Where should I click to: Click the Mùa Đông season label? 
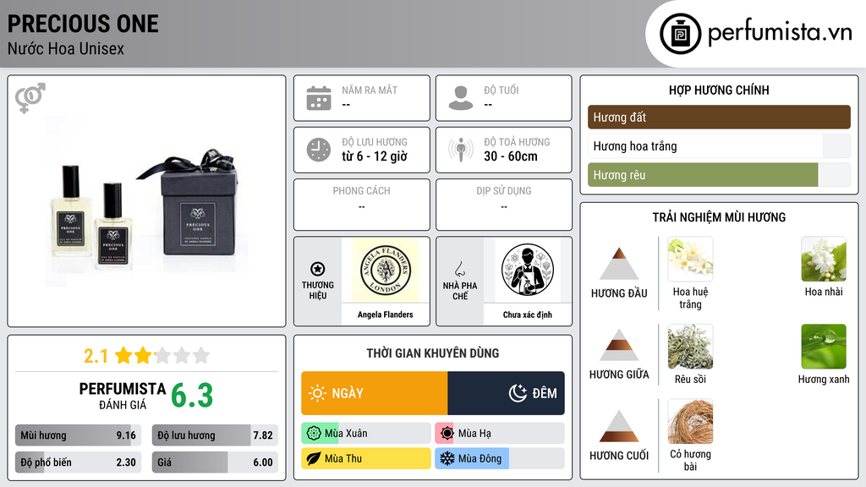480,458
